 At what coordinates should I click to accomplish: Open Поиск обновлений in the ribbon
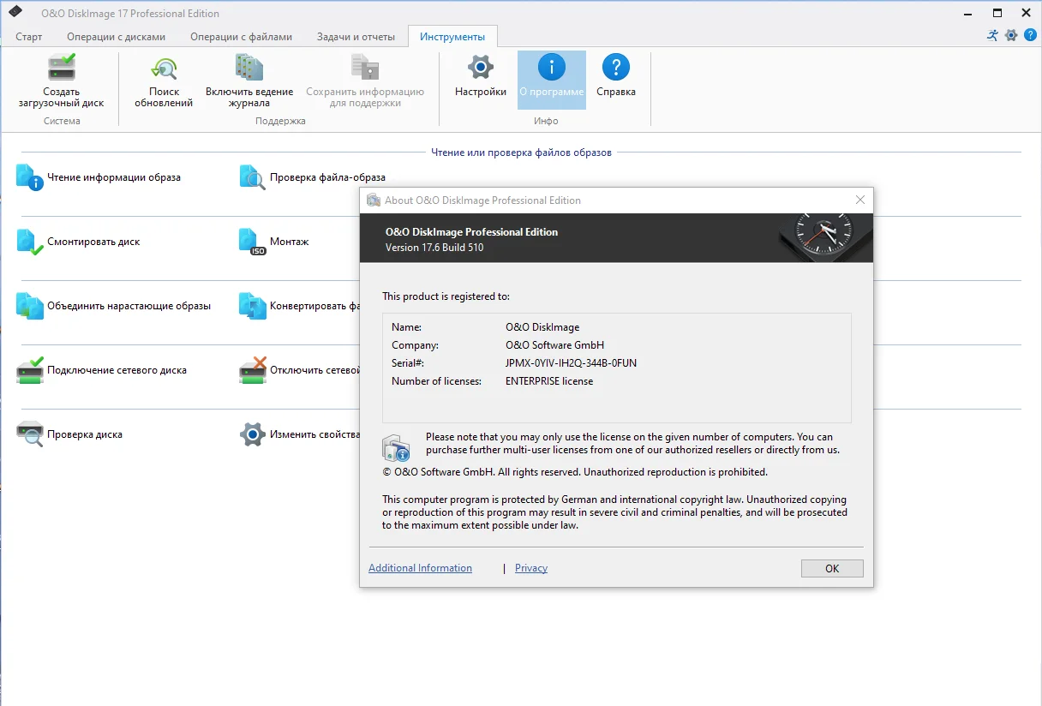pyautogui.click(x=164, y=67)
